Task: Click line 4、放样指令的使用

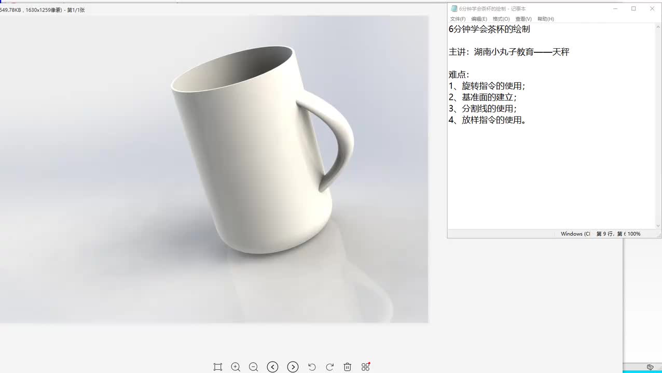Action: point(487,120)
